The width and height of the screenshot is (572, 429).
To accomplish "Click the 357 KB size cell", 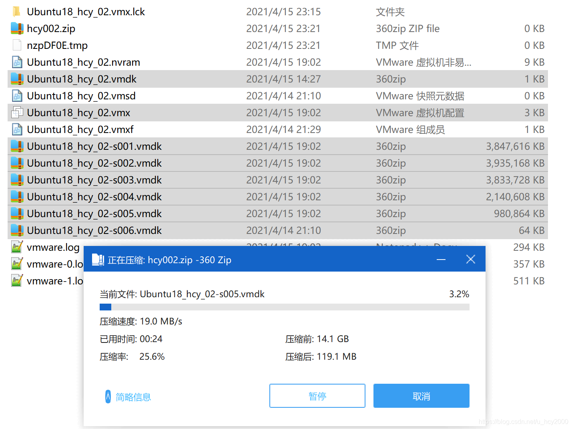I will point(529,264).
